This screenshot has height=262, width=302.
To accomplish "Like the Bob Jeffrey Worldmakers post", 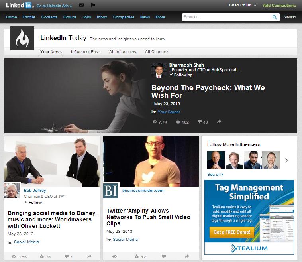I will [42, 256].
